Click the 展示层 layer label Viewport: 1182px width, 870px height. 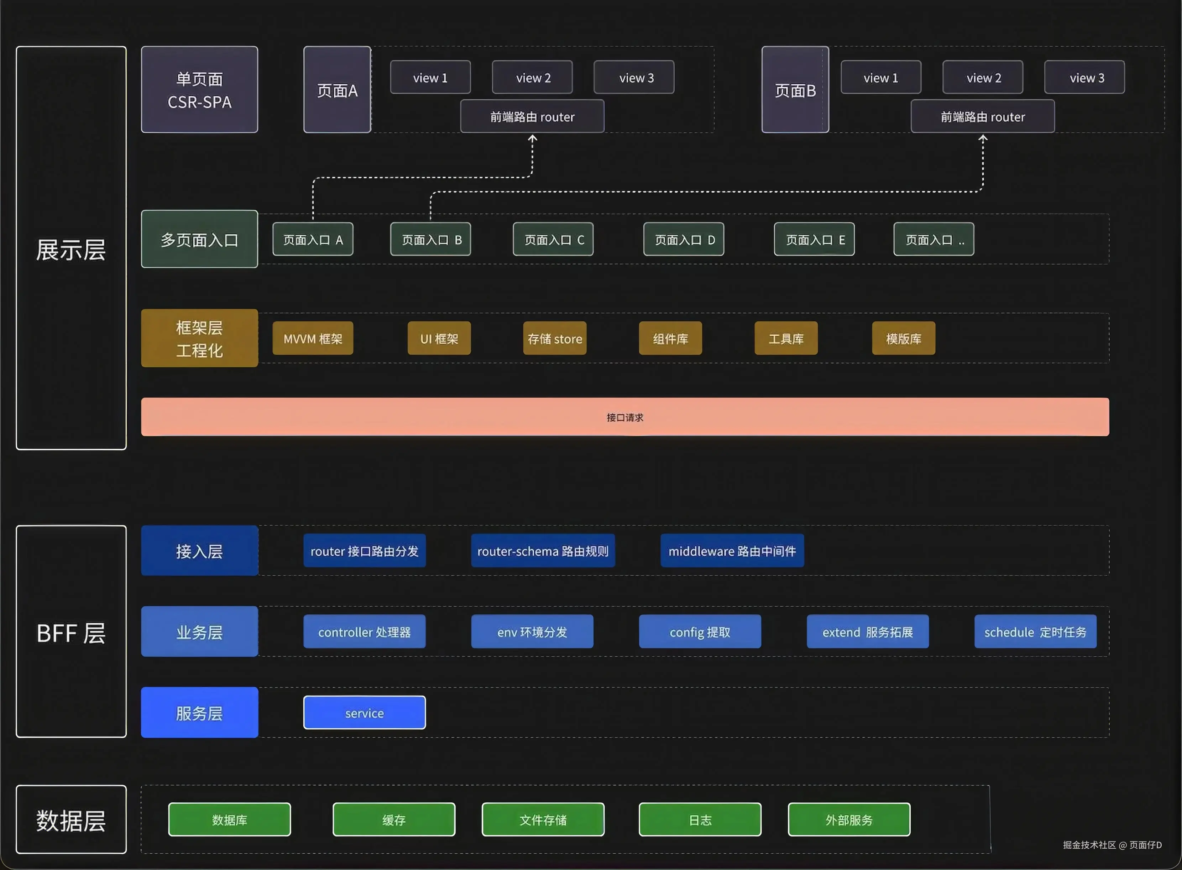pyautogui.click(x=71, y=248)
